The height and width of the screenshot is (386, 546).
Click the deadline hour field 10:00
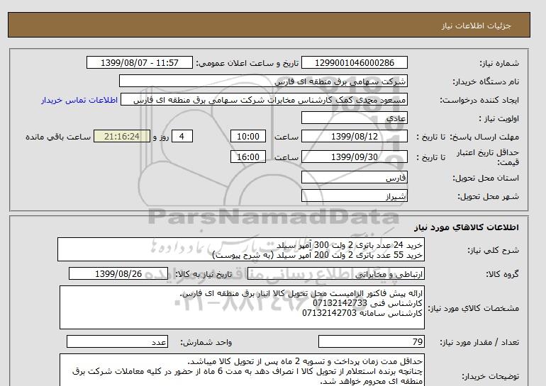click(248, 136)
